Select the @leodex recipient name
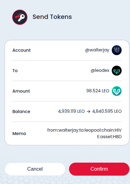 click(x=100, y=71)
